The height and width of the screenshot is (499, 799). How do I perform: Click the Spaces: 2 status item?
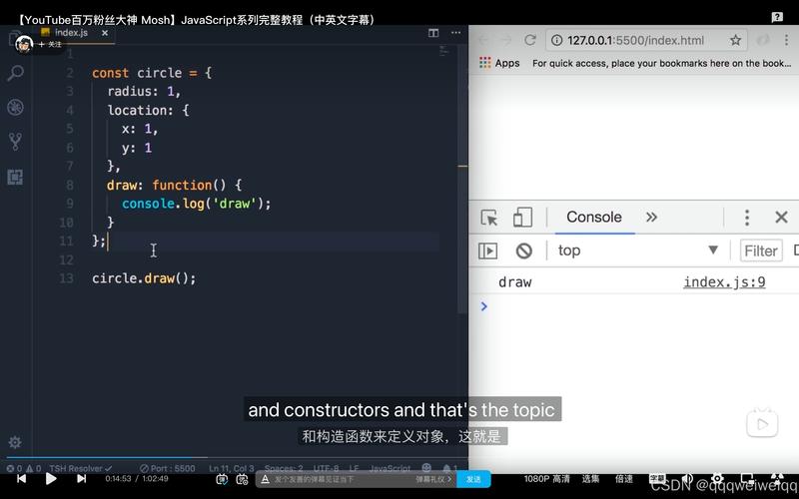pos(284,468)
